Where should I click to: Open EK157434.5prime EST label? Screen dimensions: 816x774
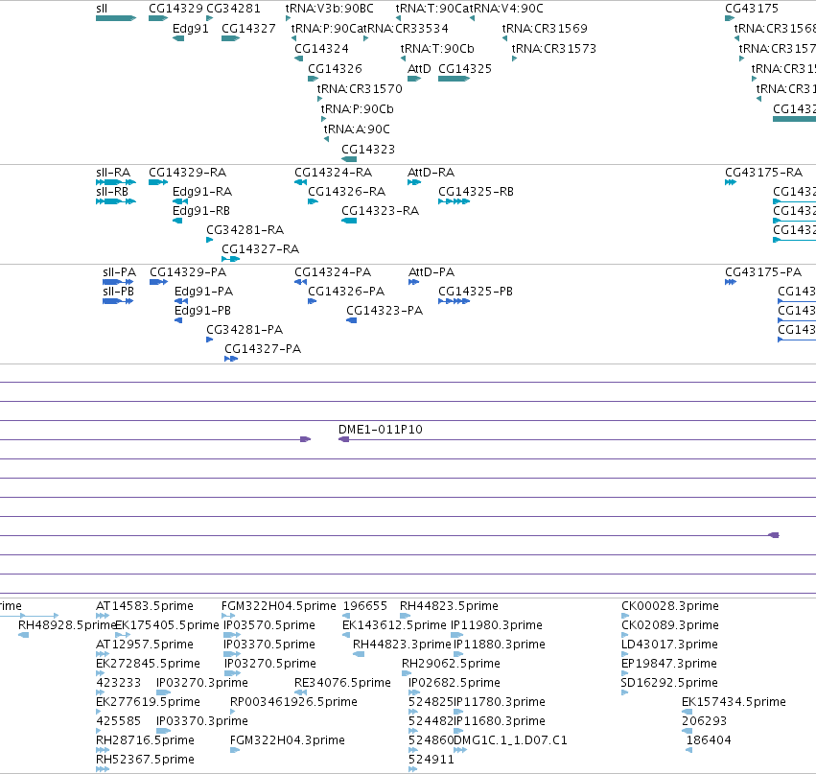click(x=734, y=702)
